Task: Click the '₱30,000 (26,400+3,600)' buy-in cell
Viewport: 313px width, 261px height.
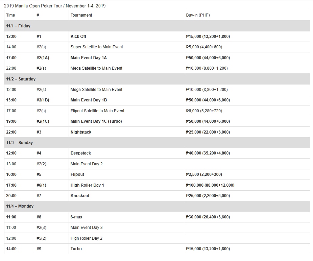Action: pos(247,217)
